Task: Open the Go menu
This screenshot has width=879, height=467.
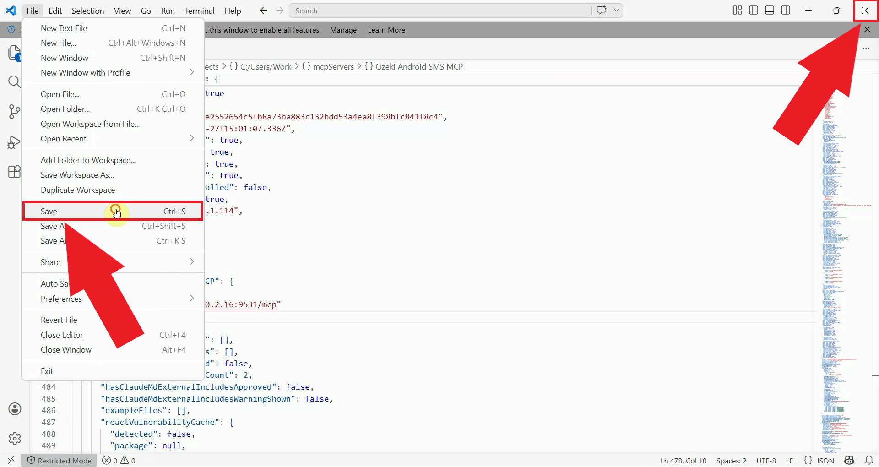Action: (x=146, y=11)
